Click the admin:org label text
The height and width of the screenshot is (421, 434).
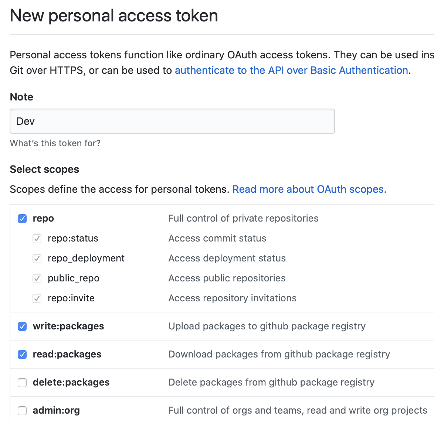56,410
